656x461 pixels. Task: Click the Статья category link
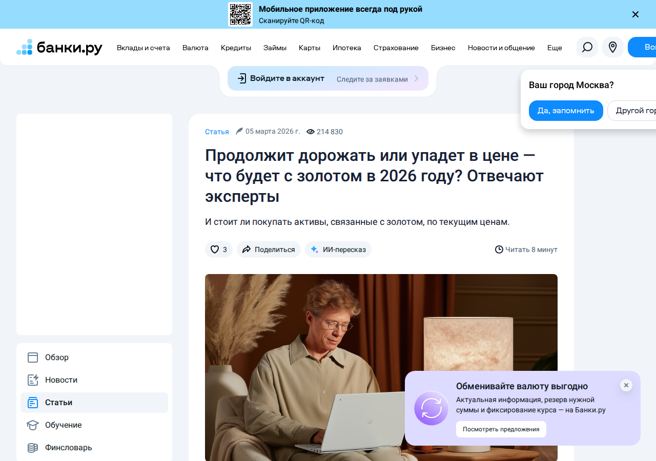(x=217, y=132)
